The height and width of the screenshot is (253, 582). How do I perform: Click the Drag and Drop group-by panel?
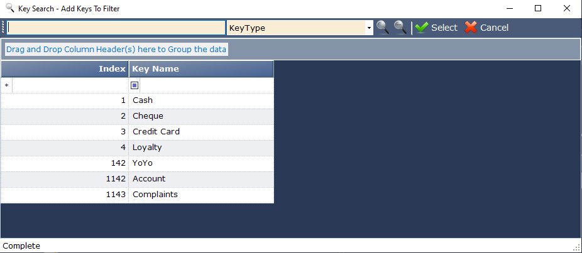click(290, 50)
